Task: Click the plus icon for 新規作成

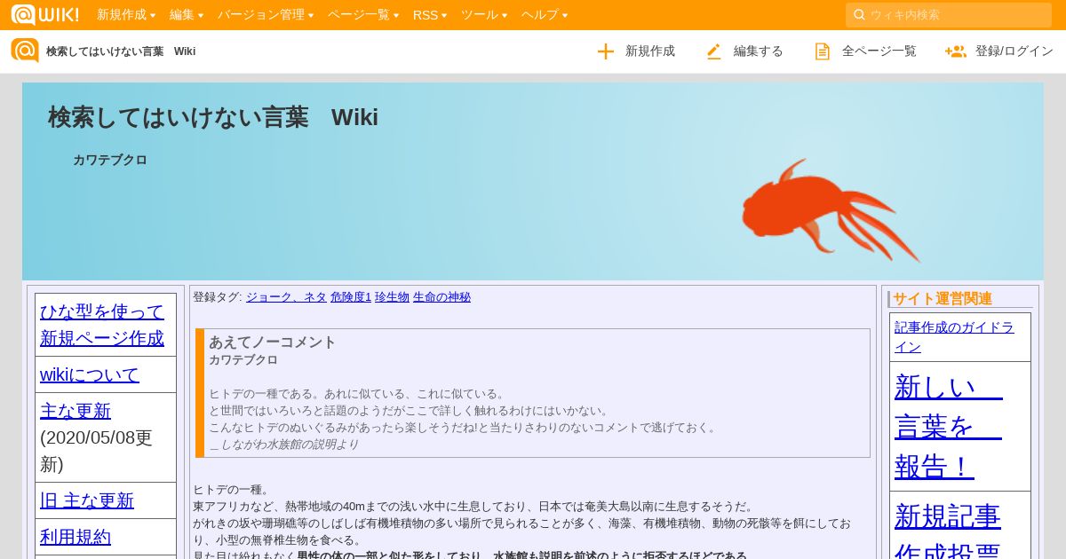Action: click(x=606, y=51)
